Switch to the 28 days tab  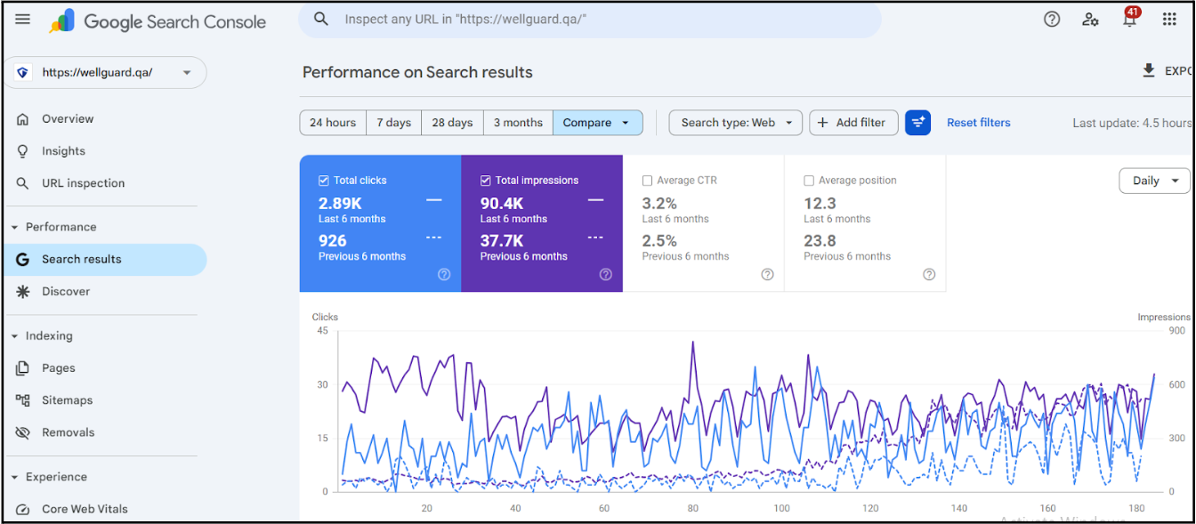coord(451,122)
